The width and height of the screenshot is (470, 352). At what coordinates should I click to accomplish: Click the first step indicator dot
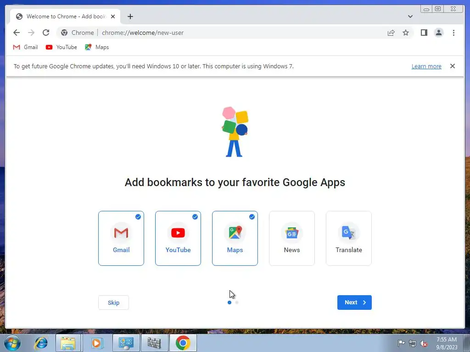coord(229,302)
